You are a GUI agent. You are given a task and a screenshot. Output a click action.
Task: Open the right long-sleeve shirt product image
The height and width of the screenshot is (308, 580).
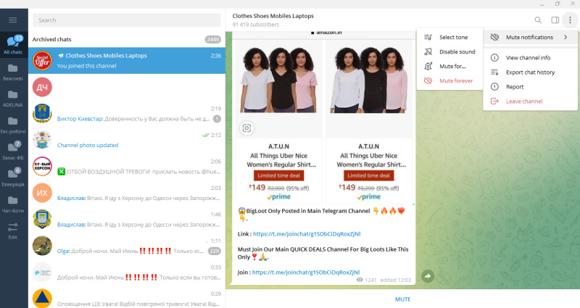[x=369, y=79]
